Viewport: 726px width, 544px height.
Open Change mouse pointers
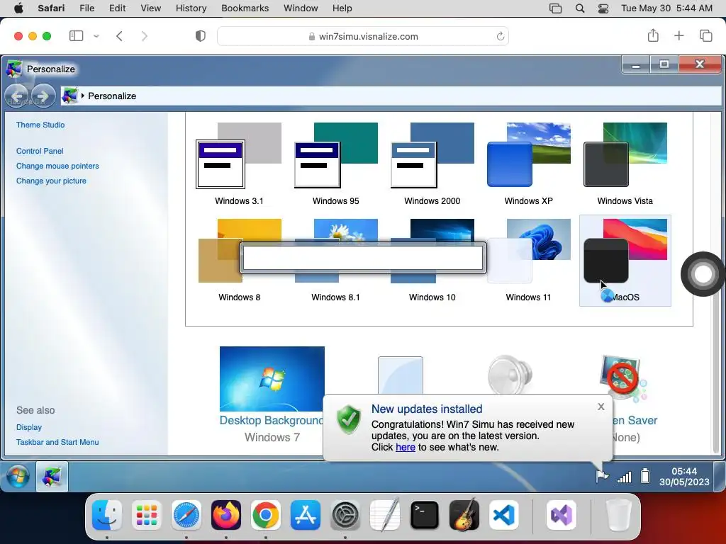pos(57,166)
